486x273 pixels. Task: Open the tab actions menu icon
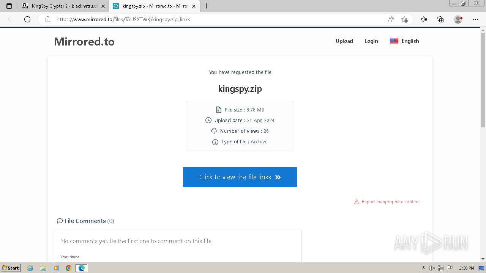tap(9, 6)
